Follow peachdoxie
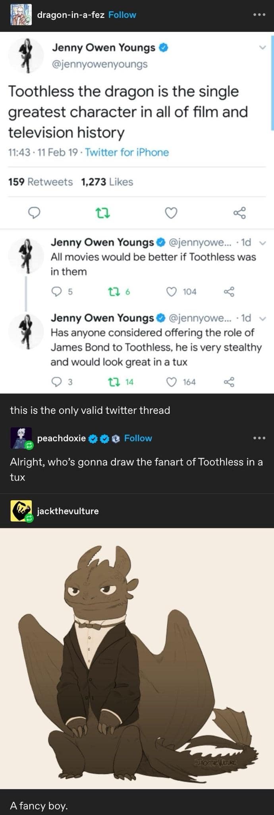 tap(138, 438)
